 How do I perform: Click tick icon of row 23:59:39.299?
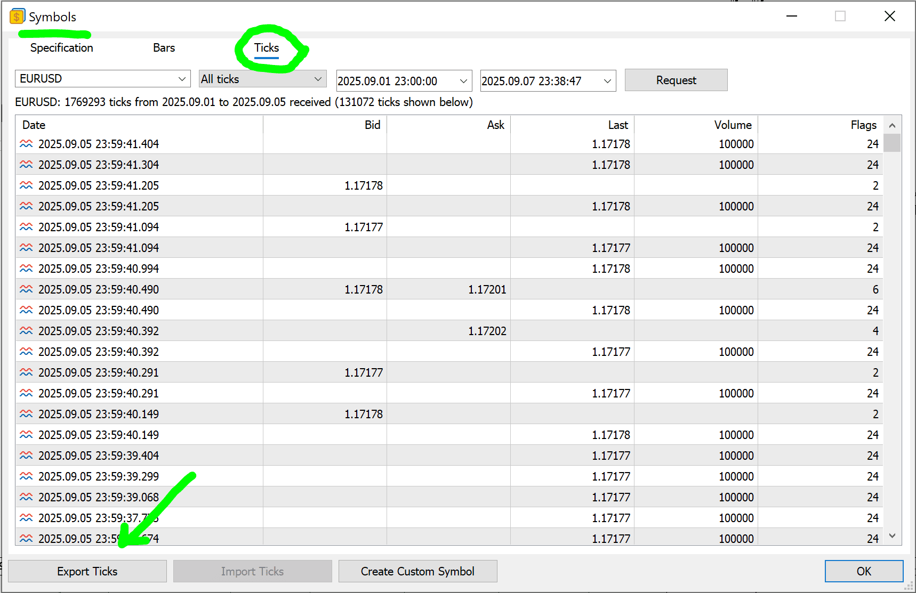[x=26, y=476]
